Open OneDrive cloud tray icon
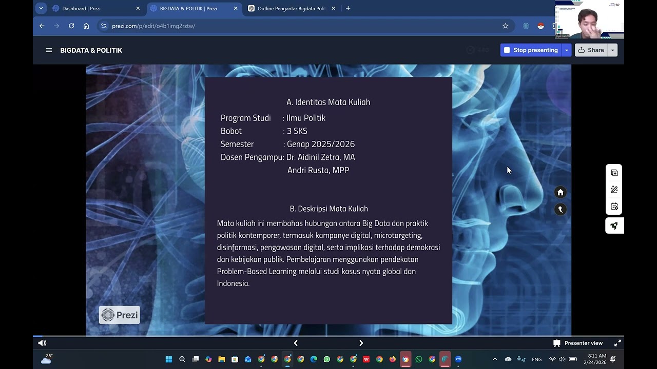 [x=508, y=359]
